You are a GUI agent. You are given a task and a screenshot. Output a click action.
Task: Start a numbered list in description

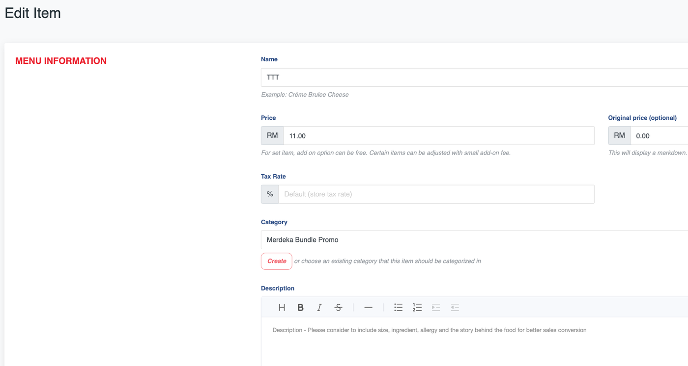[417, 308]
